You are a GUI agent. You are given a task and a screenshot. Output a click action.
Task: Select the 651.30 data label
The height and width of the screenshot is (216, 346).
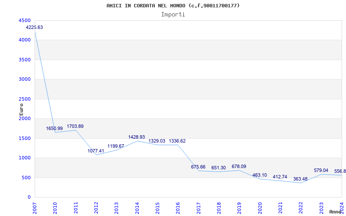click(x=218, y=168)
